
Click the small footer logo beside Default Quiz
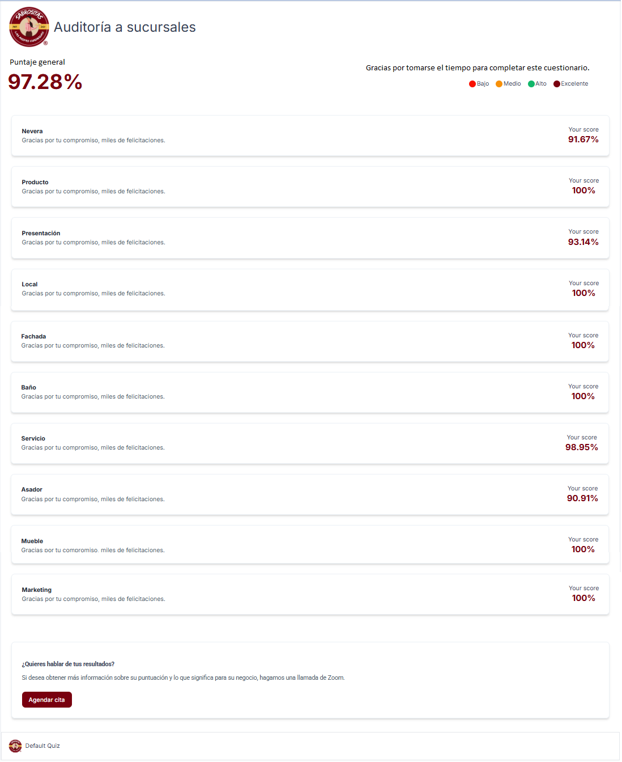15,746
